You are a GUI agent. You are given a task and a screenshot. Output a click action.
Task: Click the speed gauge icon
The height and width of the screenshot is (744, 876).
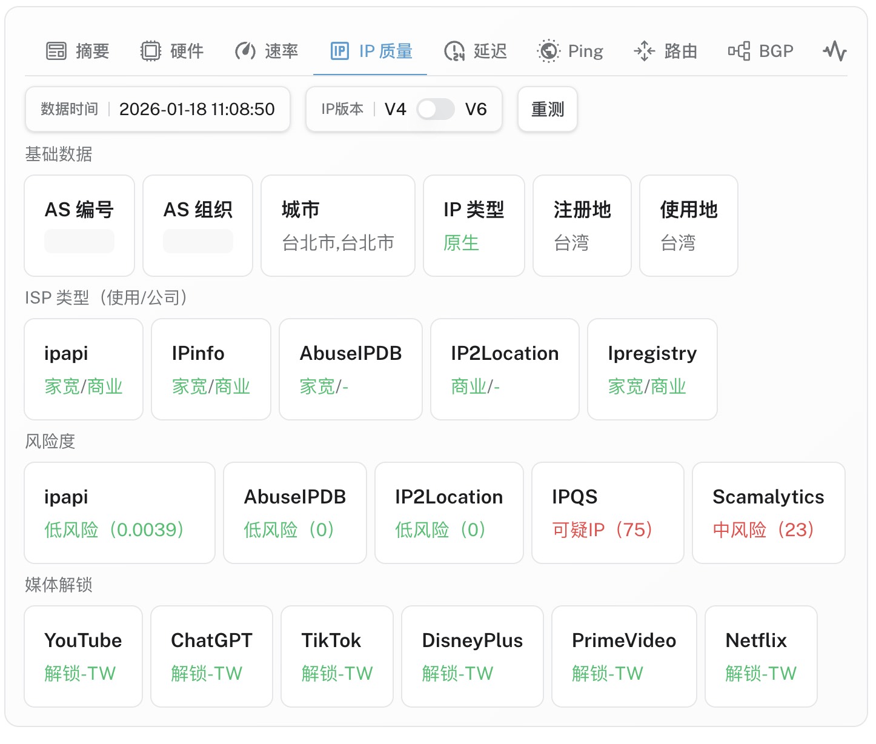pos(245,51)
